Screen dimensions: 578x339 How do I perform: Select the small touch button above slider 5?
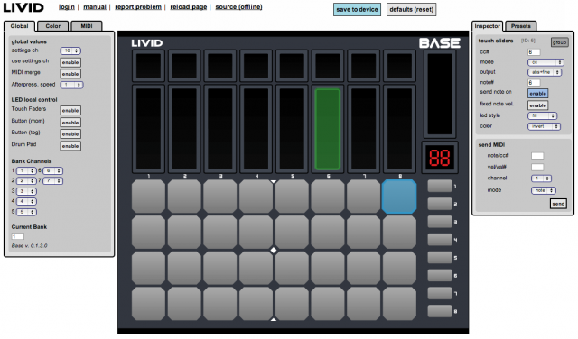[x=292, y=66]
